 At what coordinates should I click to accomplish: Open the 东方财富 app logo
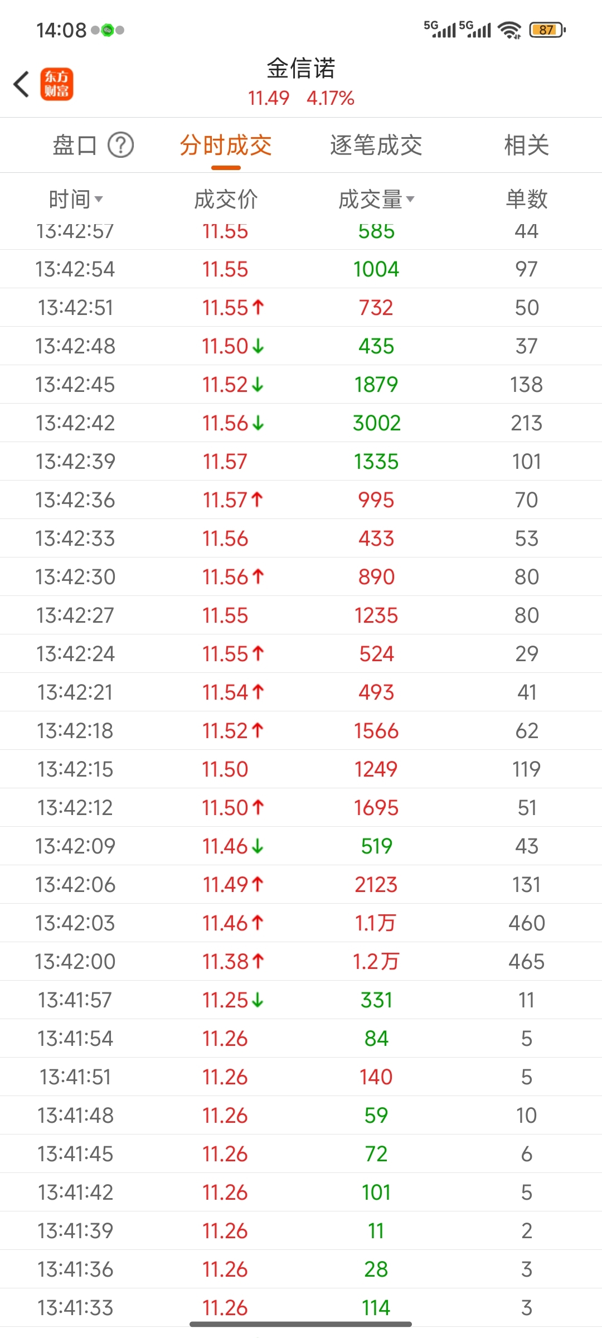click(x=57, y=84)
